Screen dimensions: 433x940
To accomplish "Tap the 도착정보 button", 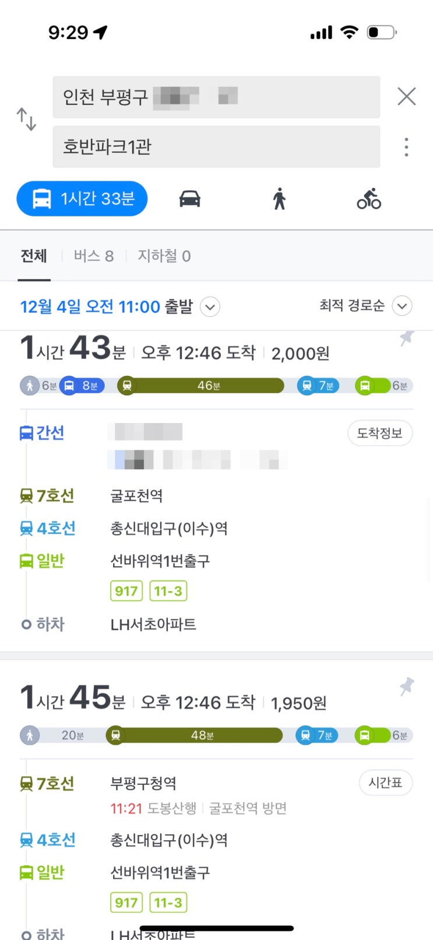I will coord(380,433).
